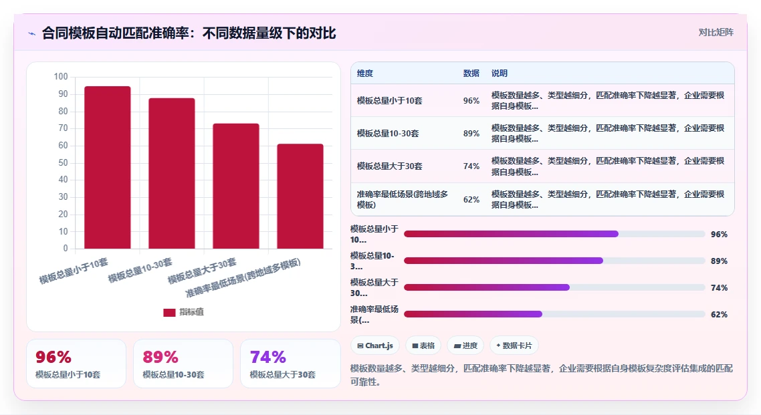Viewport: 761px width, 415px height.
Task: Click the 说明 text in the 74% table row
Action: (x=608, y=166)
